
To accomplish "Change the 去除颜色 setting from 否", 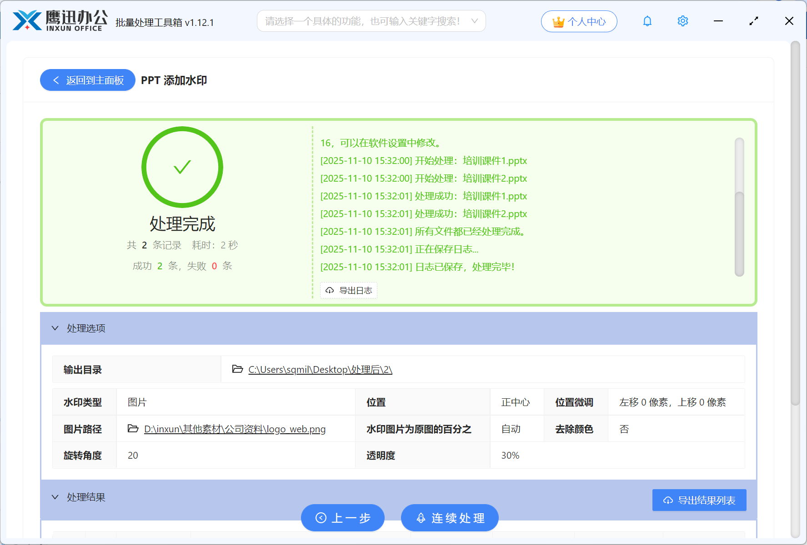I will 623,429.
